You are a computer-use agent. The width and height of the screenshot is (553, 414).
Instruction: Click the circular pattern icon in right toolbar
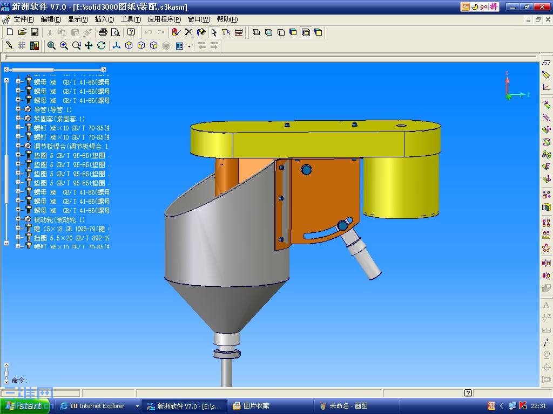[x=546, y=248]
